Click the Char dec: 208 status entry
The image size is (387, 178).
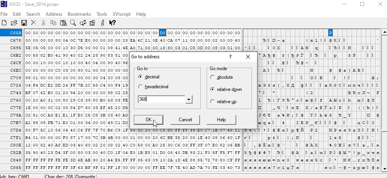coord(59,176)
